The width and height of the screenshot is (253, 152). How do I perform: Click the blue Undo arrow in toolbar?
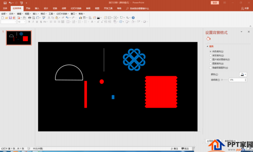click(67, 18)
